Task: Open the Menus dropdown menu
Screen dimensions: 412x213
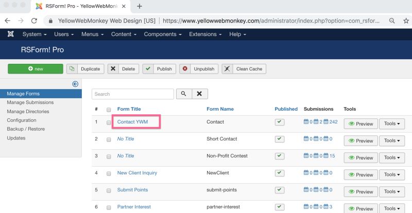Action: click(x=93, y=34)
